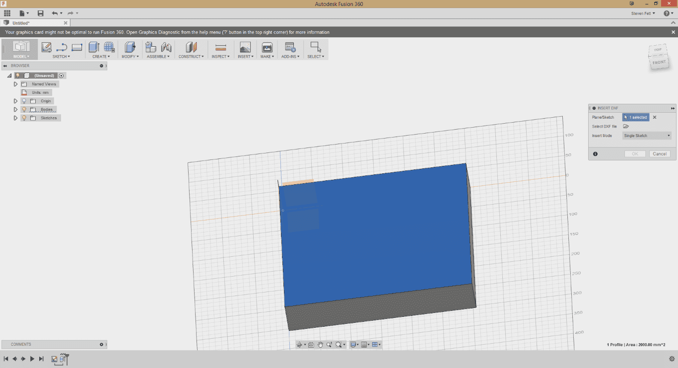Open Scripts and Add-Ins icon
The image size is (678, 368).
[x=290, y=47]
